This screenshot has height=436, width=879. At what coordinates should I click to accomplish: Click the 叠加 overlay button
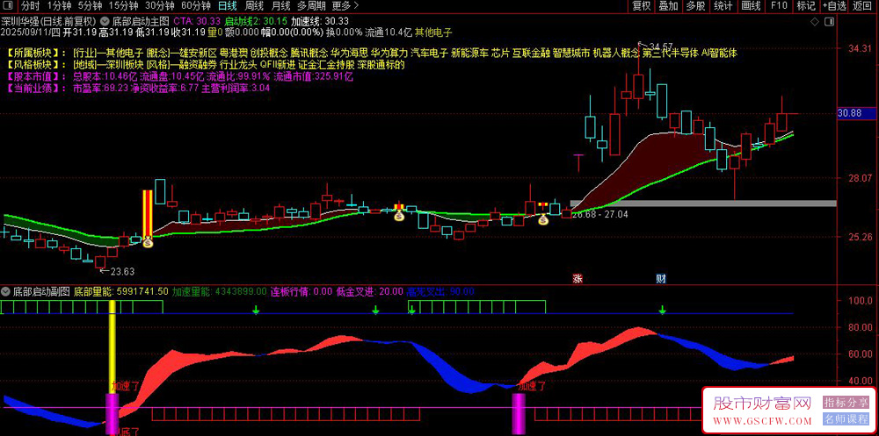668,6
